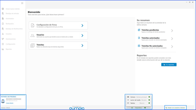Click the user avatar picture
Image resolution: width=196 pixels, height=110 pixels.
(3, 101)
